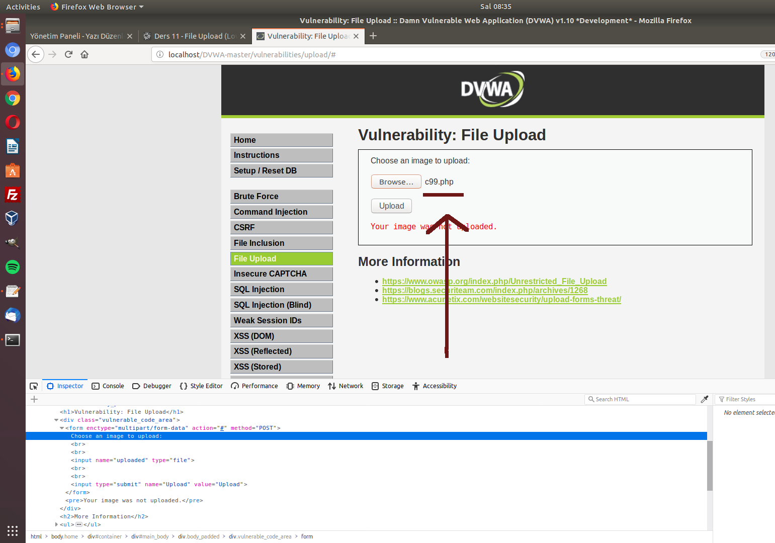Open the Performance panel
The image size is (775, 543).
(x=254, y=386)
